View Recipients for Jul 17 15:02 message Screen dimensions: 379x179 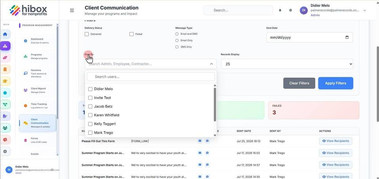point(335,153)
